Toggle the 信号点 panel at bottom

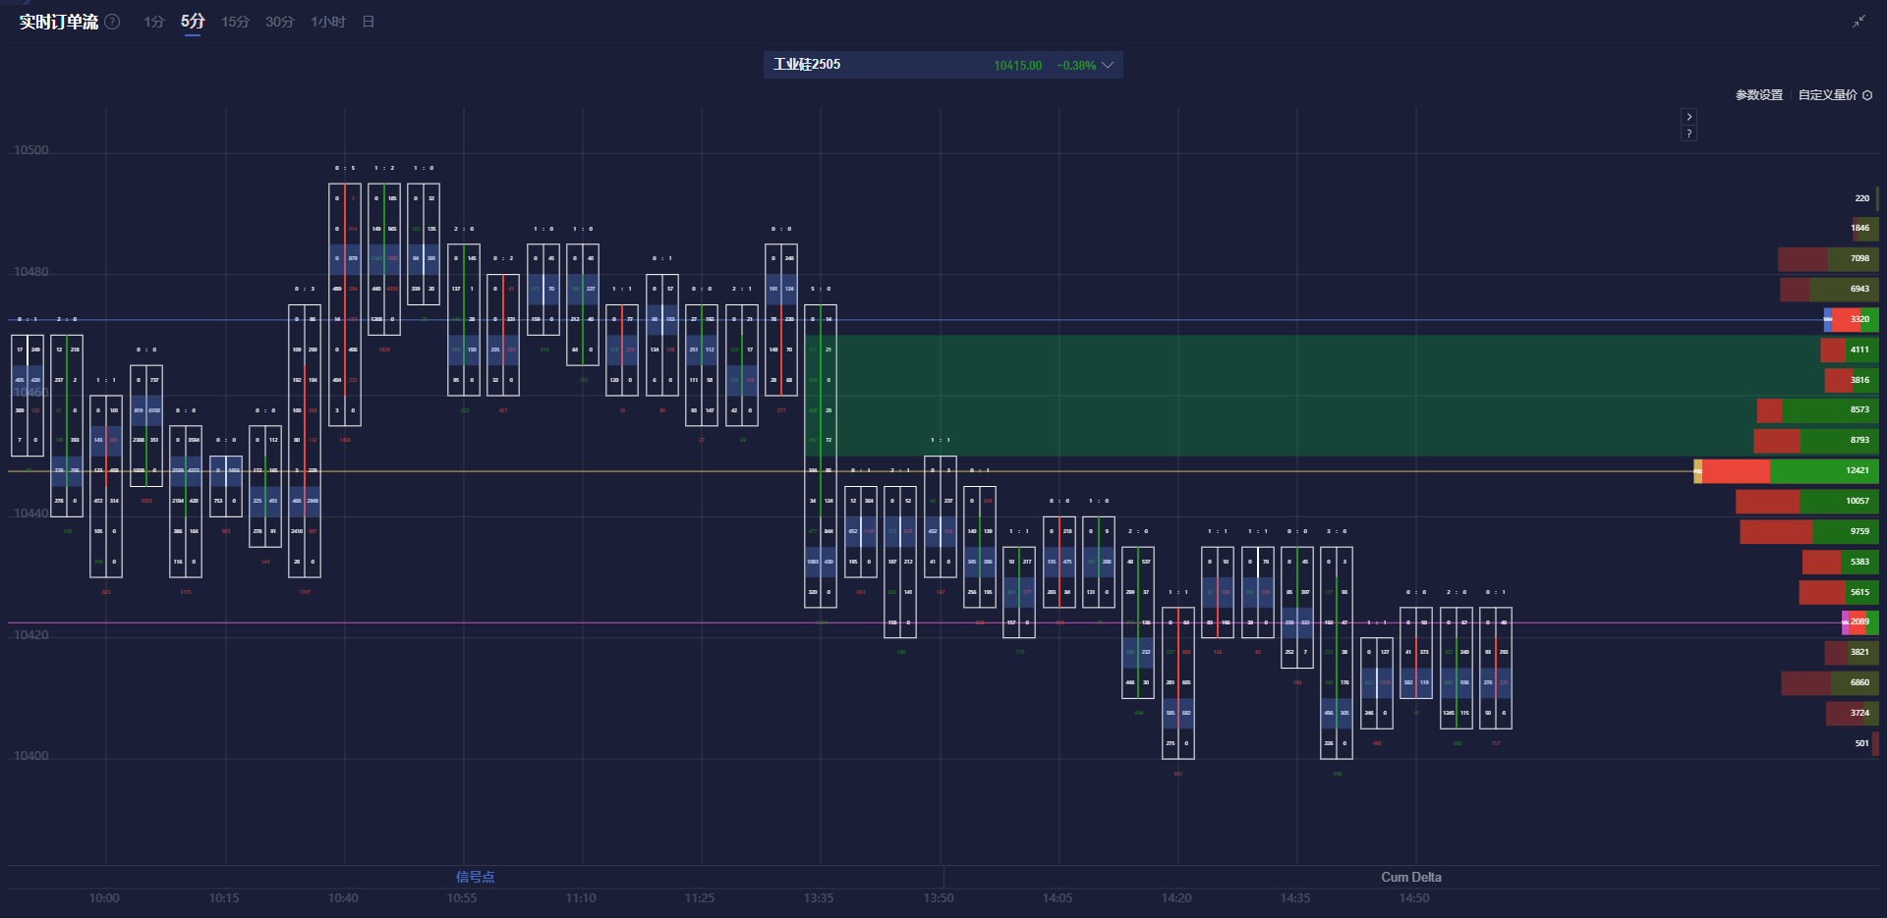475,877
